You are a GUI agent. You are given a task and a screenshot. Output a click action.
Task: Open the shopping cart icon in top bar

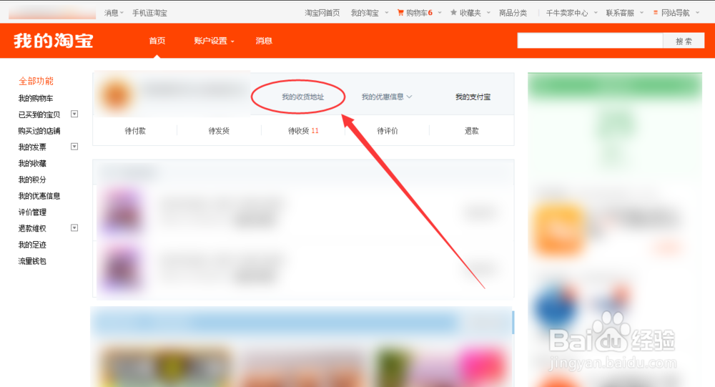(x=400, y=13)
